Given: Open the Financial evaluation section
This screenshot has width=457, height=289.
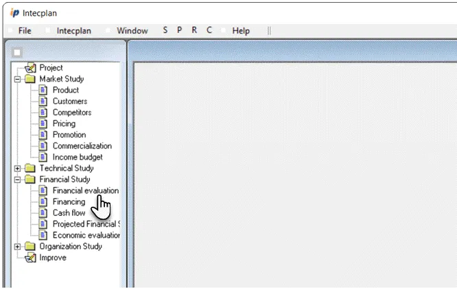Looking at the screenshot, I should pyautogui.click(x=86, y=190).
